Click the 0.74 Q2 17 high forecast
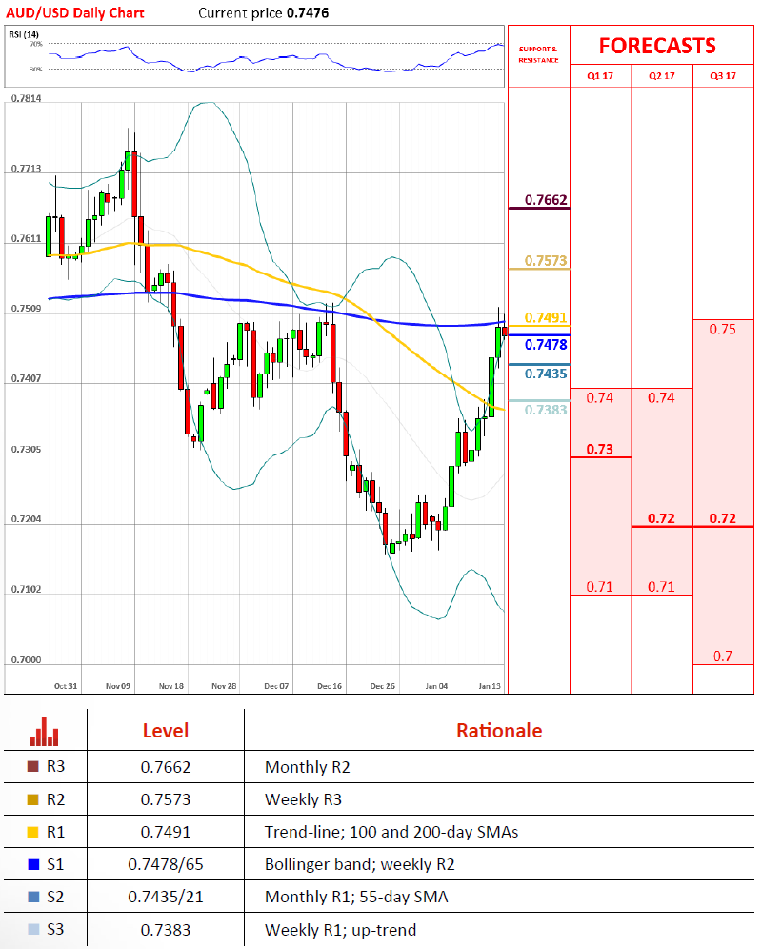This screenshot has height=949, width=762. click(661, 397)
